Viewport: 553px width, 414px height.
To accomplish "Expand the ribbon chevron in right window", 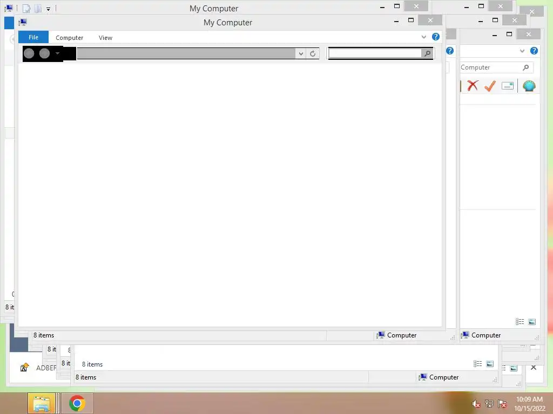I will point(522,51).
